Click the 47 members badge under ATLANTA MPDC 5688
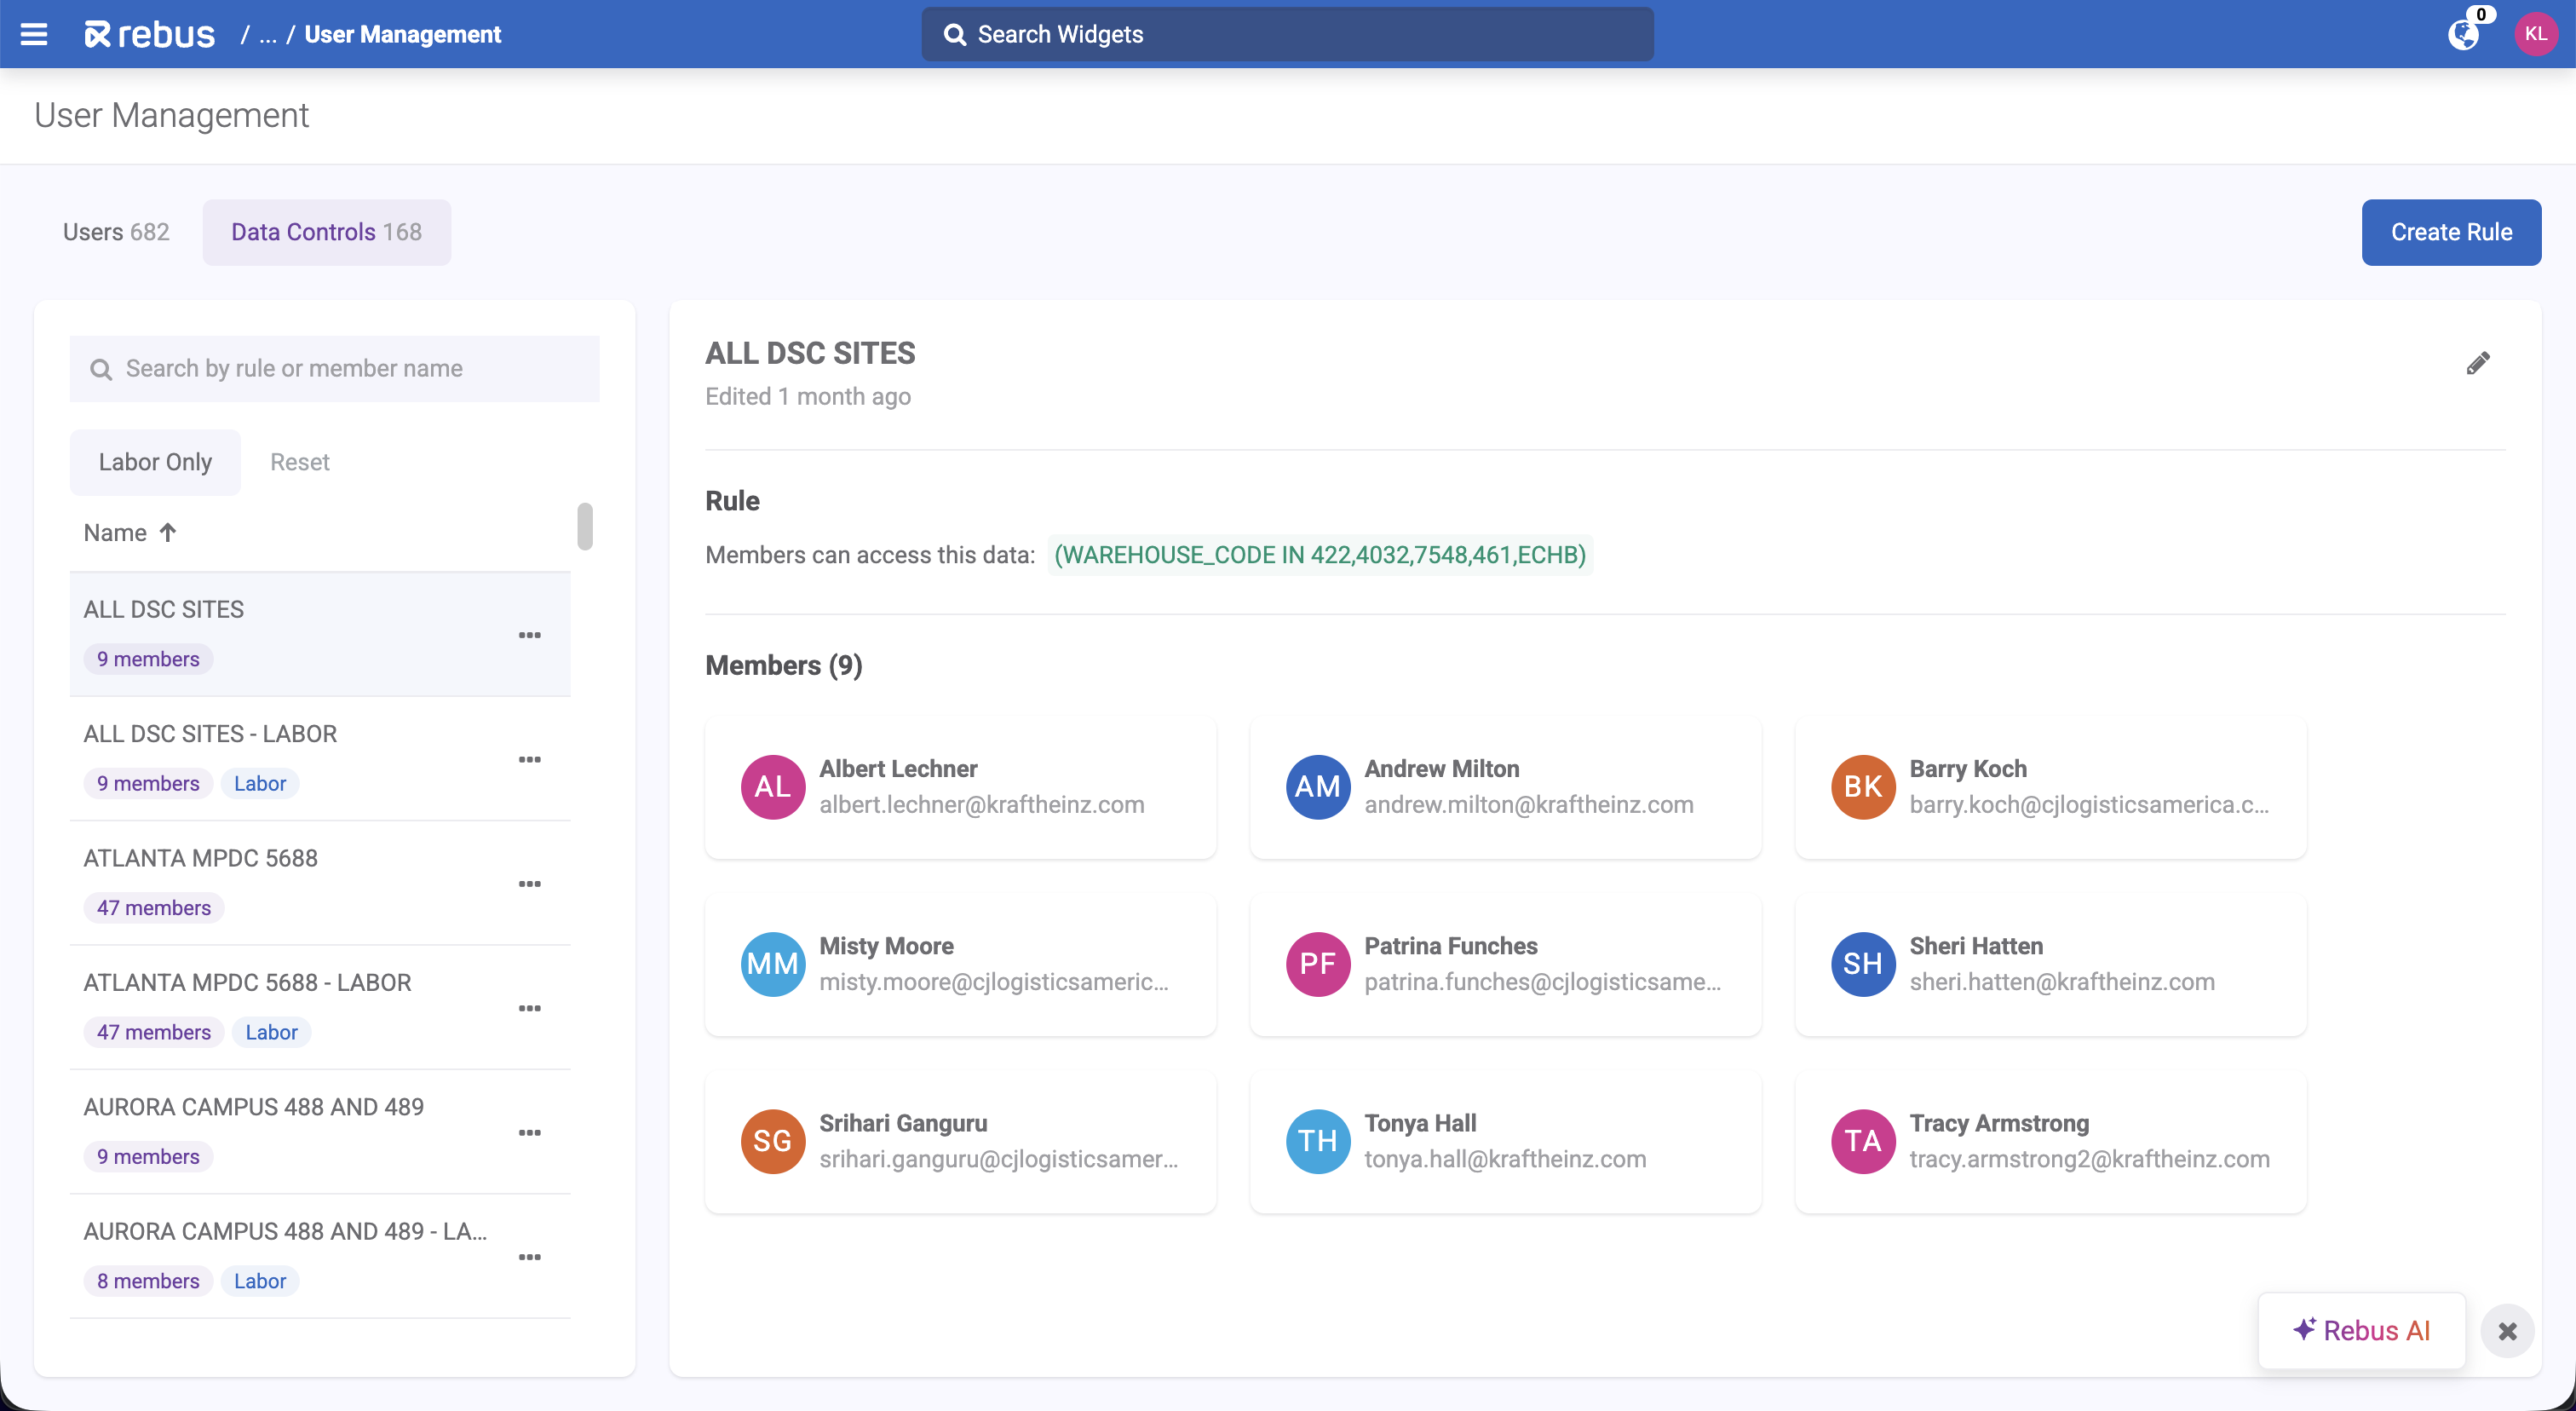Screen dimensions: 2576x1411 (x=154, y=908)
